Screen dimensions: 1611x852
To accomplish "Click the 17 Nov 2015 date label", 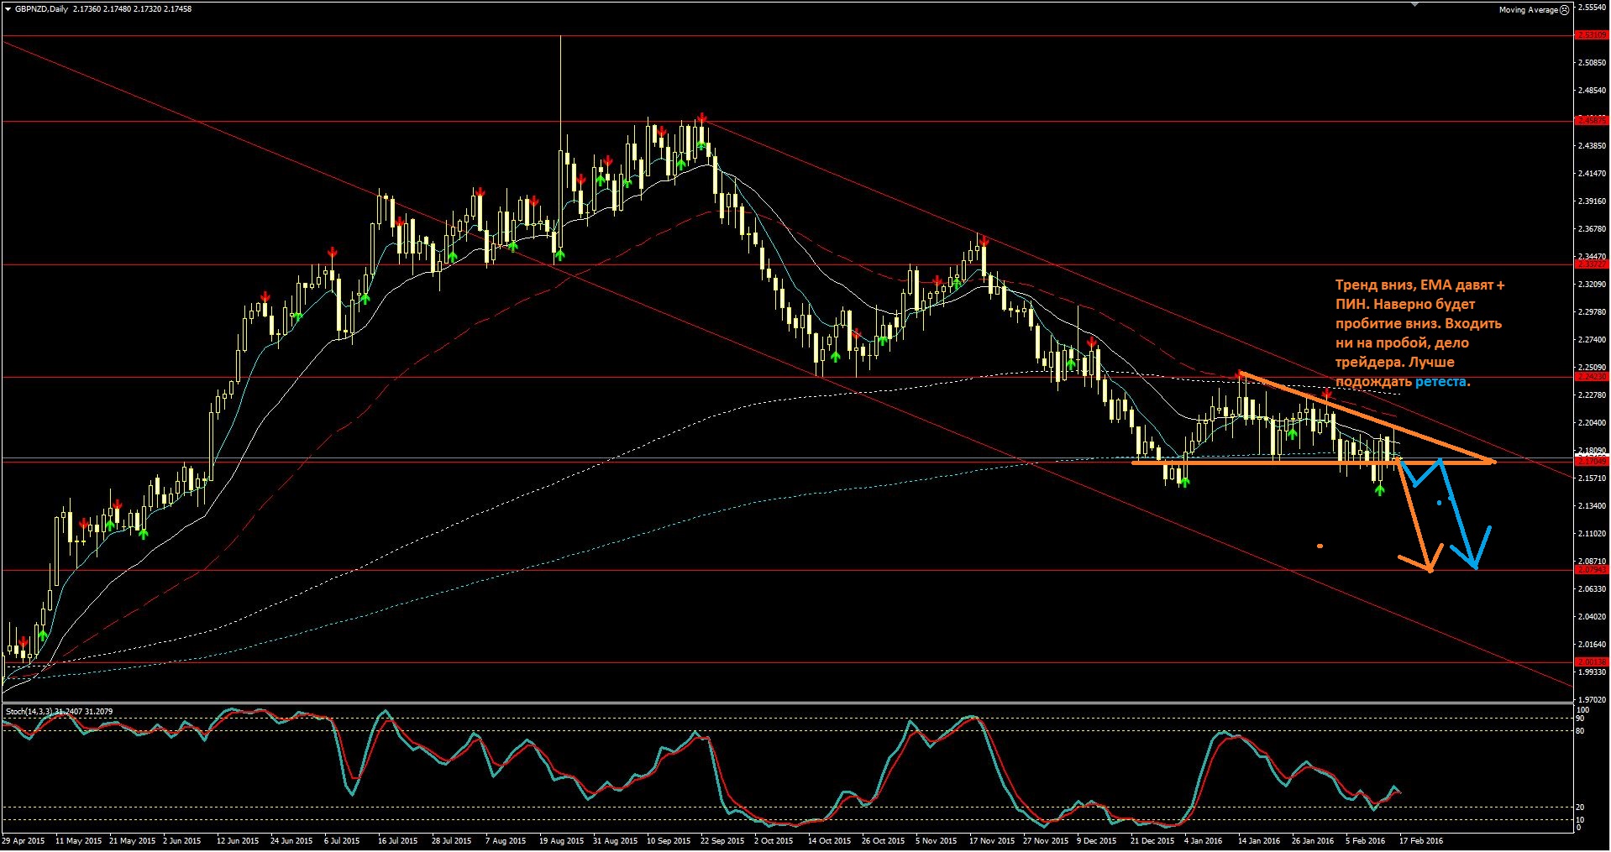I will pyautogui.click(x=992, y=841).
